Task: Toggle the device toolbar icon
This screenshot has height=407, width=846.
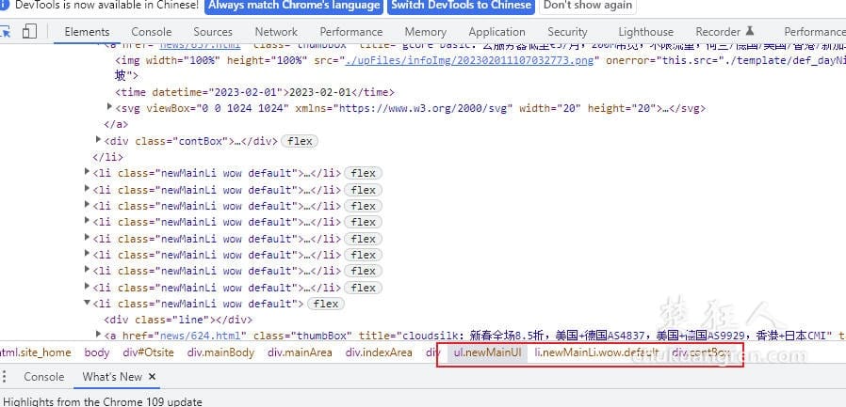Action: click(x=29, y=31)
